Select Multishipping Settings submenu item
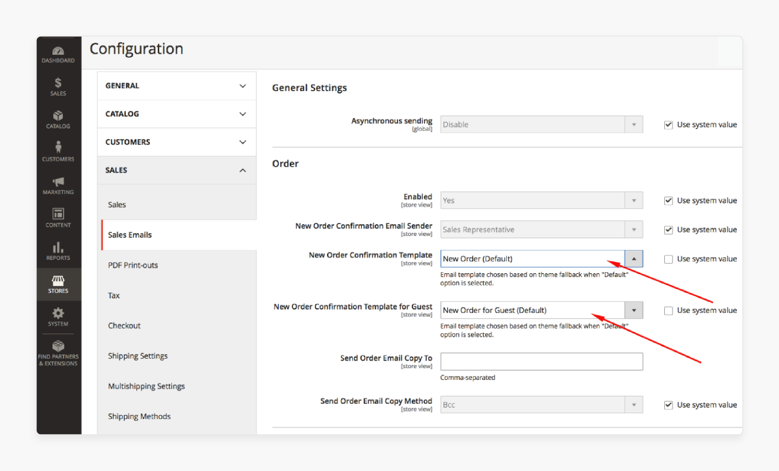Screen dimensions: 779x471 [x=146, y=386]
